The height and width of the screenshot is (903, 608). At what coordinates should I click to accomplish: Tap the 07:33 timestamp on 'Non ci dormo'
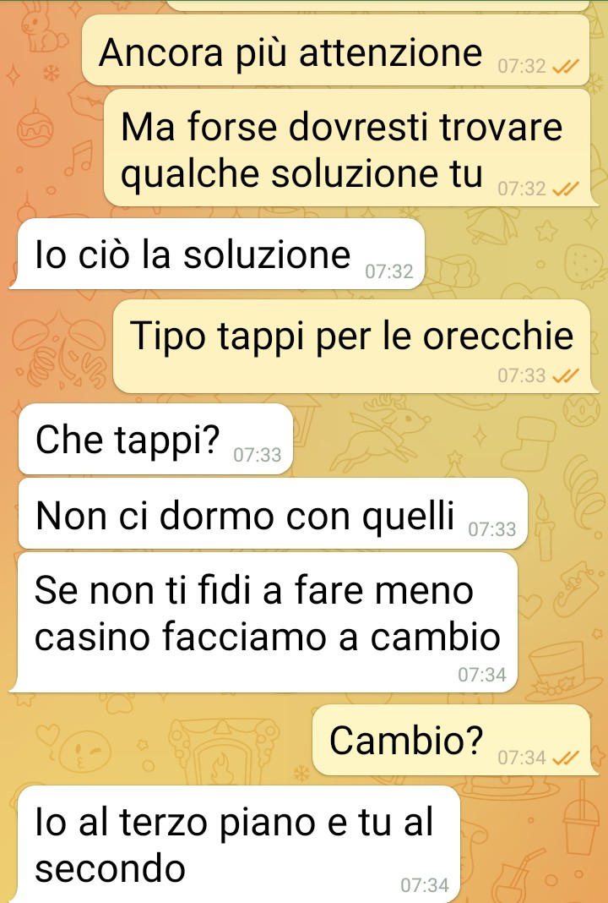point(492,529)
